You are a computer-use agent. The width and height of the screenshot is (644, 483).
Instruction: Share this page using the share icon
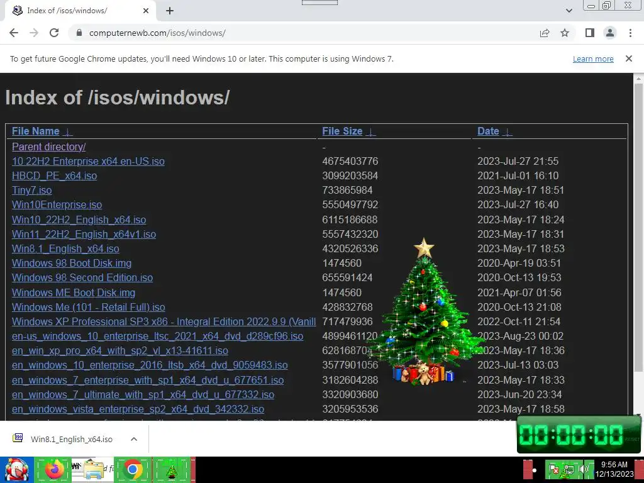tap(545, 33)
